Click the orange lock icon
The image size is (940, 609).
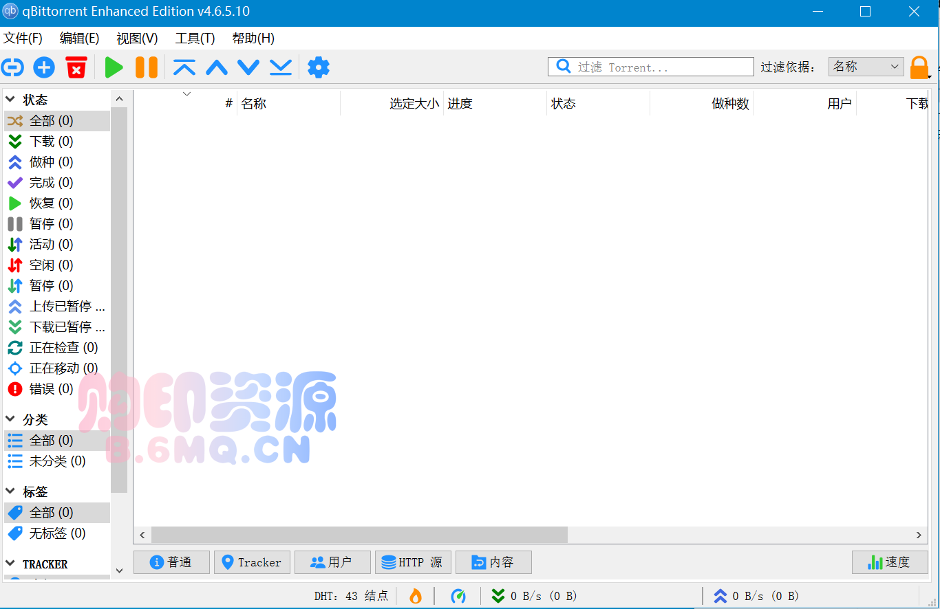click(919, 68)
